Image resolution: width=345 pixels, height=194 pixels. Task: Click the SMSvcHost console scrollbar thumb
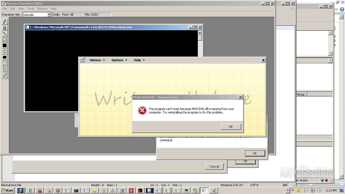click(200, 37)
